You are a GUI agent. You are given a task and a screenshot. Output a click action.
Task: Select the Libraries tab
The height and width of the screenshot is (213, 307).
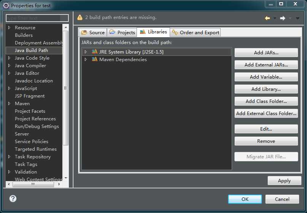click(153, 32)
